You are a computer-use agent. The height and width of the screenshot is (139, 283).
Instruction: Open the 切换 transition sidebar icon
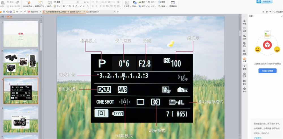pyautogui.click(x=245, y=37)
